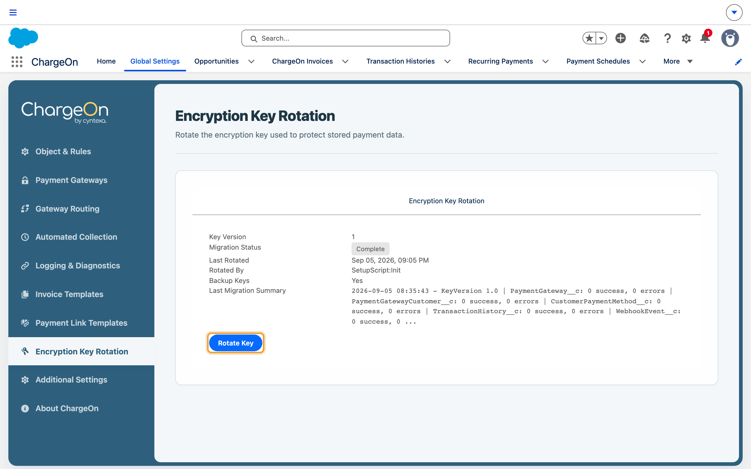The height and width of the screenshot is (469, 751).
Task: Click the Logging & Diagnostics link icon
Action: (x=25, y=266)
